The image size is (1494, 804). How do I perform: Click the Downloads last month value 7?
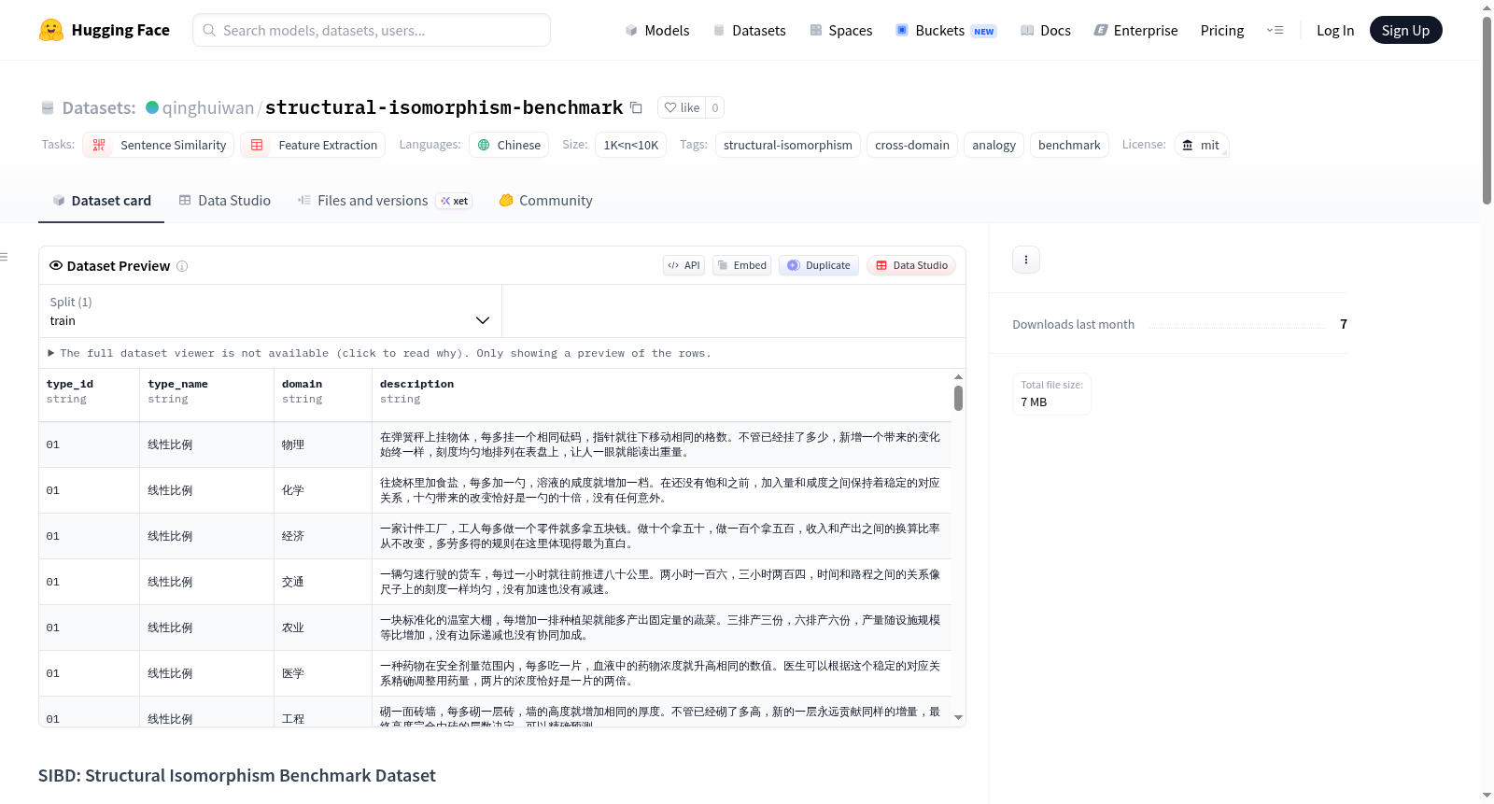(1344, 324)
